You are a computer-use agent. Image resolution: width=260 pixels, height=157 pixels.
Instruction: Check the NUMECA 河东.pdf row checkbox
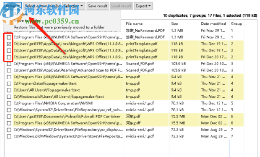pos(9,123)
